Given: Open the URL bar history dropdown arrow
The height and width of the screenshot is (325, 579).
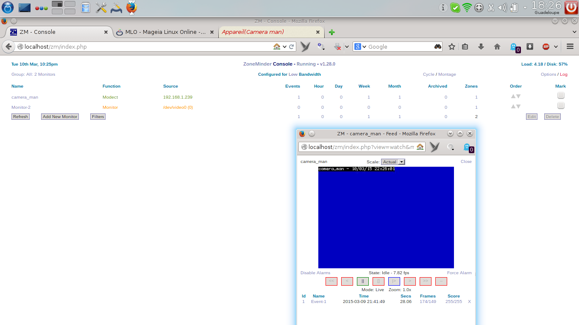Looking at the screenshot, I should [284, 47].
